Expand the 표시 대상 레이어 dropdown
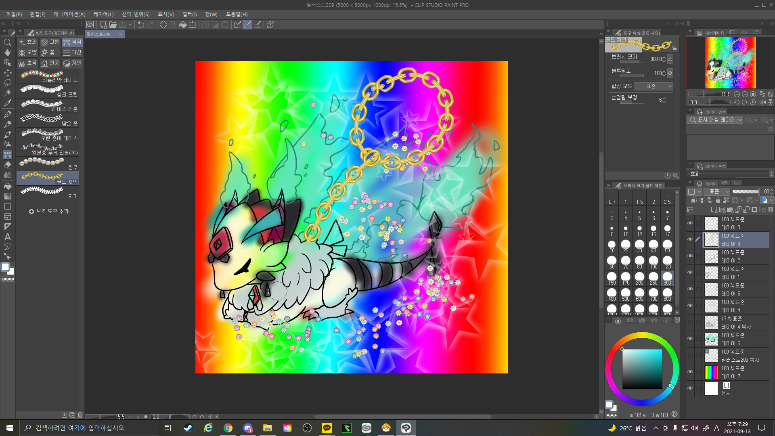This screenshot has width=775, height=436. pyautogui.click(x=715, y=120)
